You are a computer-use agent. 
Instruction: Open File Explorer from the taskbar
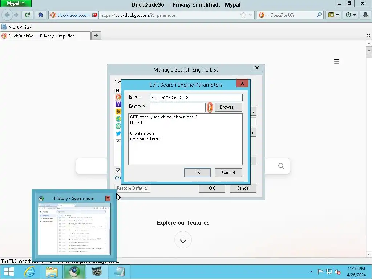[52, 272]
